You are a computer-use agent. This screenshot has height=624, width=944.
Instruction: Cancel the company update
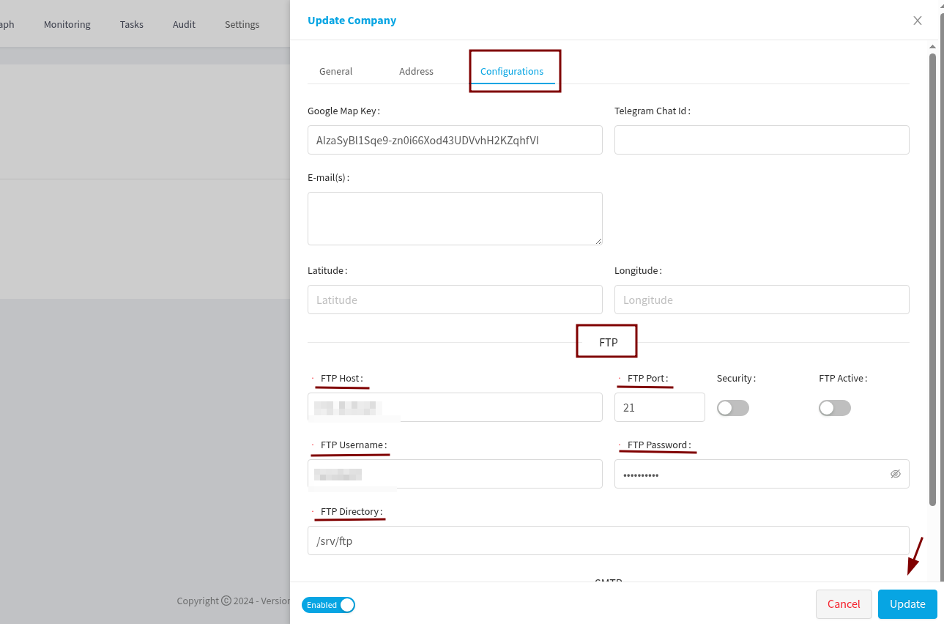click(x=843, y=604)
